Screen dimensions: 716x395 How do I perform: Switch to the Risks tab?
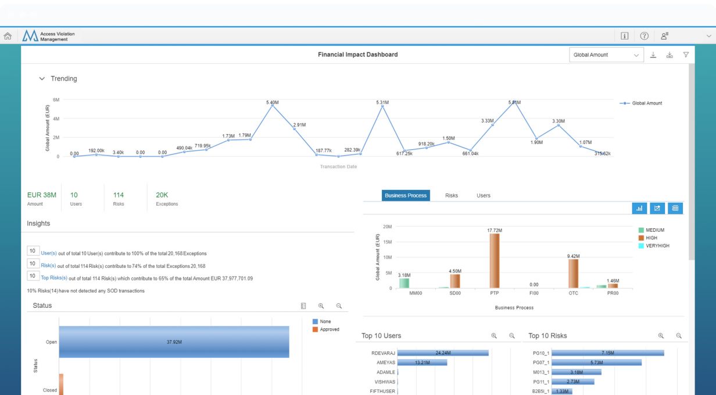pyautogui.click(x=452, y=196)
